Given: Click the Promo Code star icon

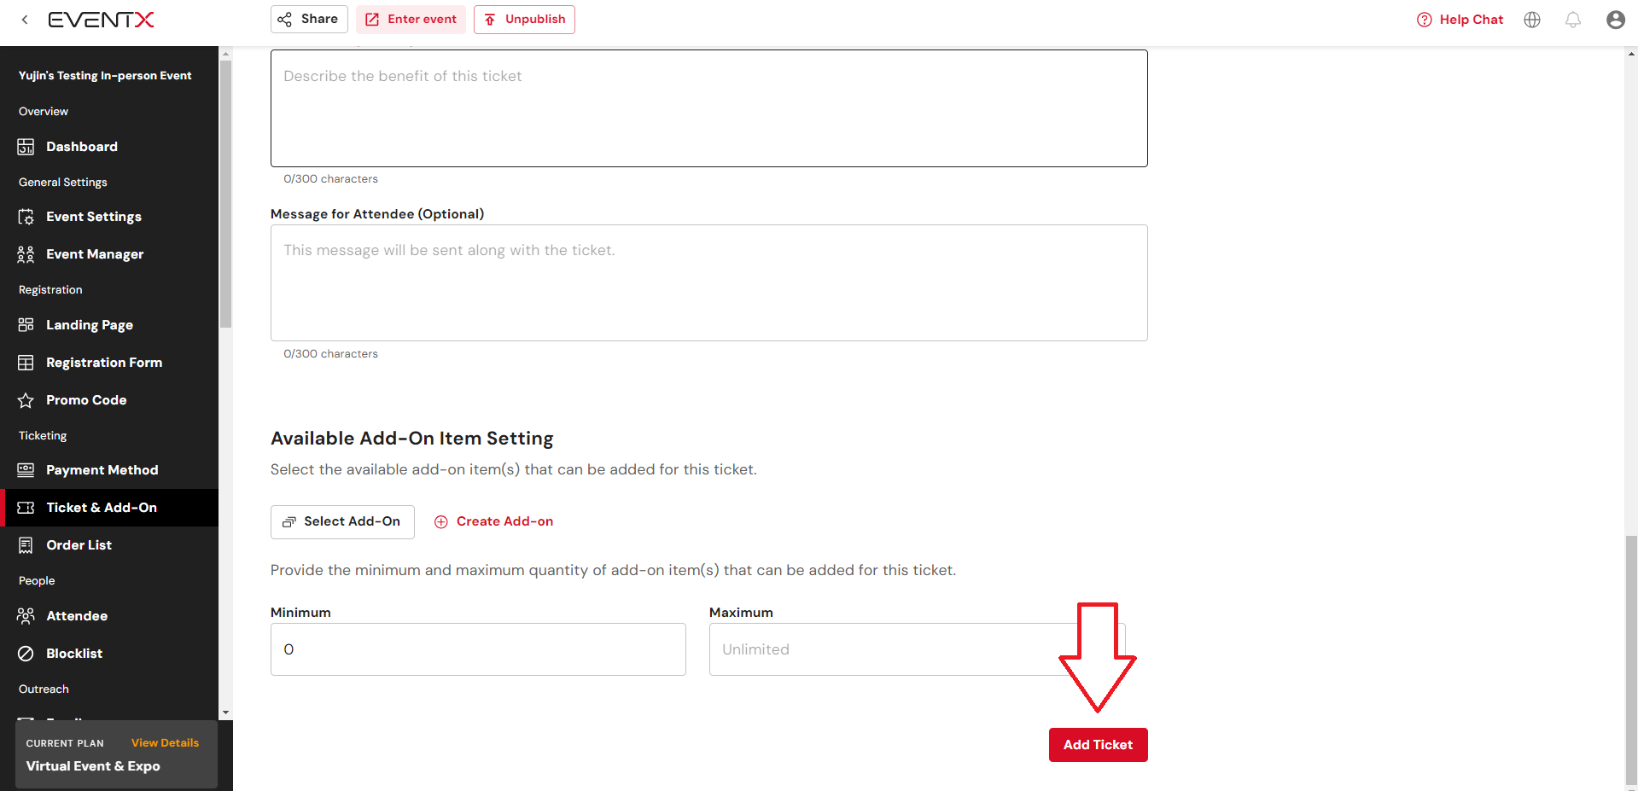Looking at the screenshot, I should (26, 400).
